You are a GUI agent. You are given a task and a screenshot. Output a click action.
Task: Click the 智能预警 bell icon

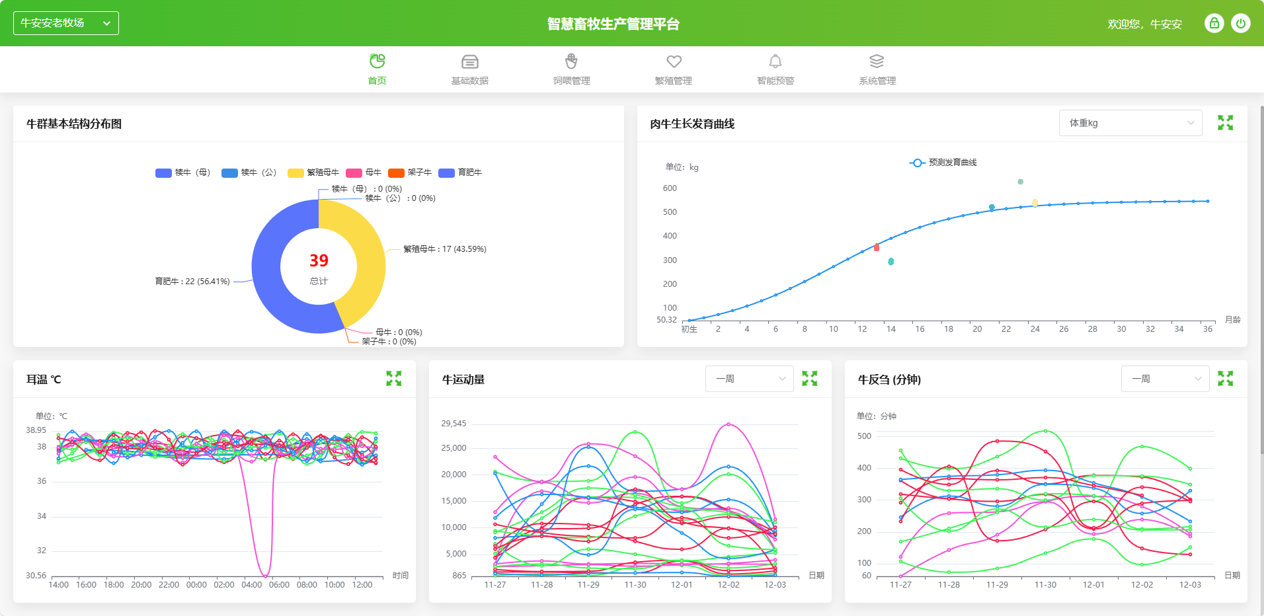(x=775, y=62)
